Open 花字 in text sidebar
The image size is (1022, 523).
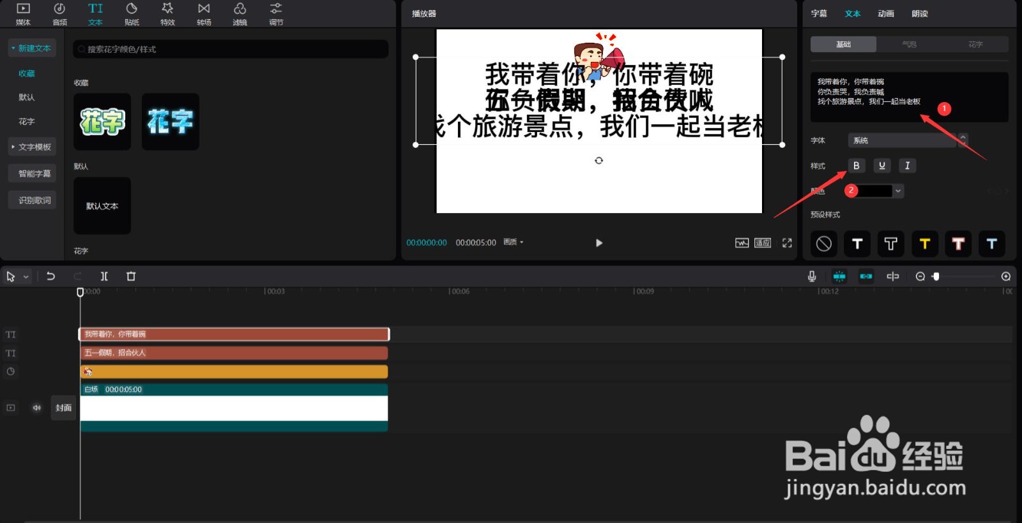(27, 121)
